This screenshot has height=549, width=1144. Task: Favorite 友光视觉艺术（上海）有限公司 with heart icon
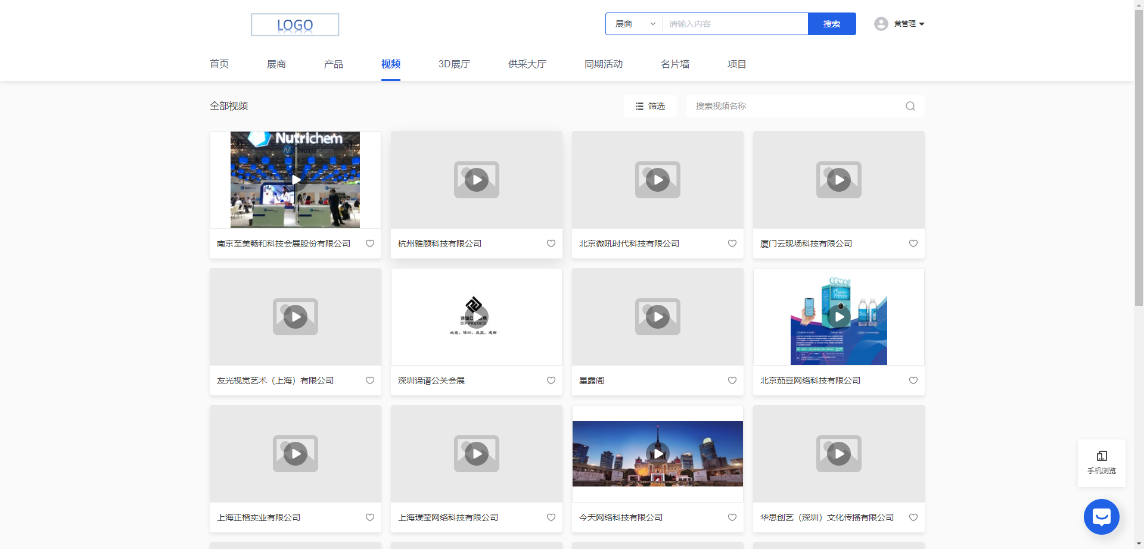tap(370, 380)
